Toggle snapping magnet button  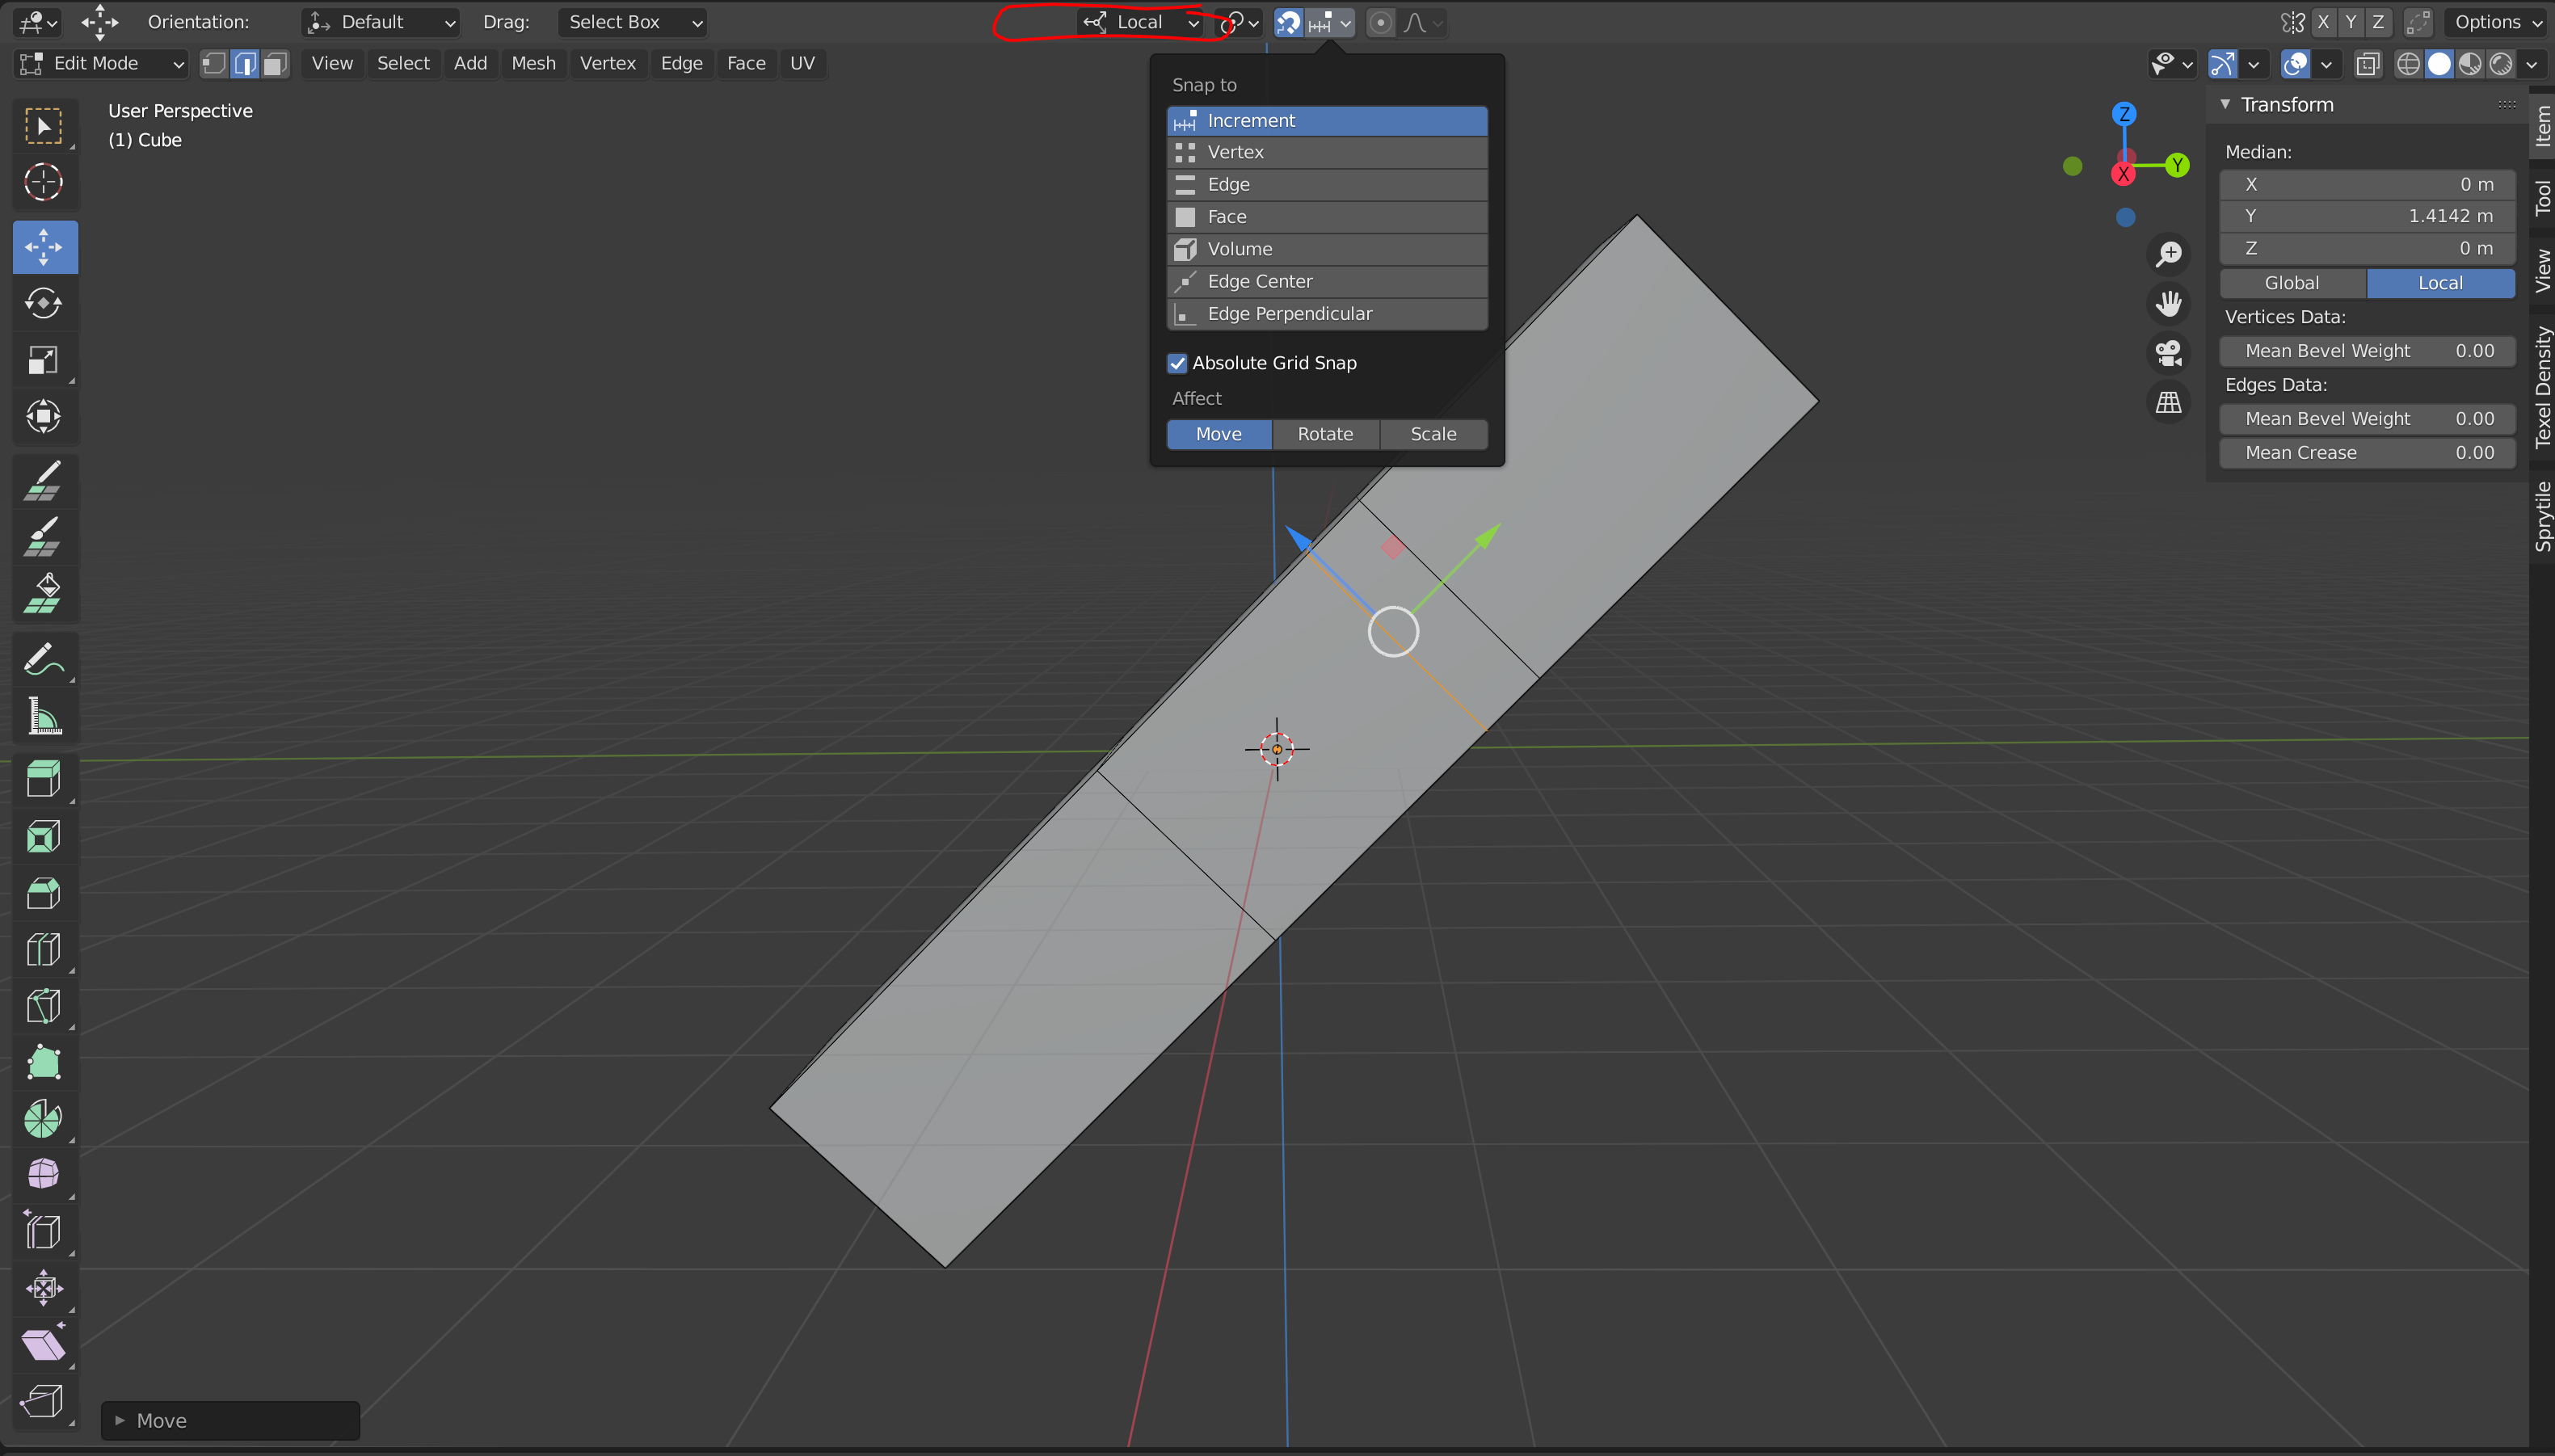point(1289,22)
